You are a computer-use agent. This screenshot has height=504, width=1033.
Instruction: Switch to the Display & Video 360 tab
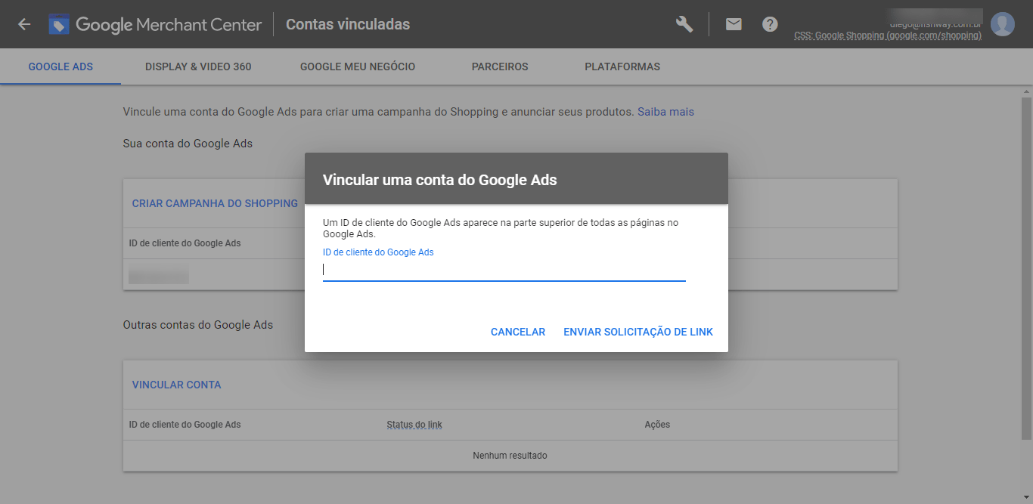(x=198, y=66)
